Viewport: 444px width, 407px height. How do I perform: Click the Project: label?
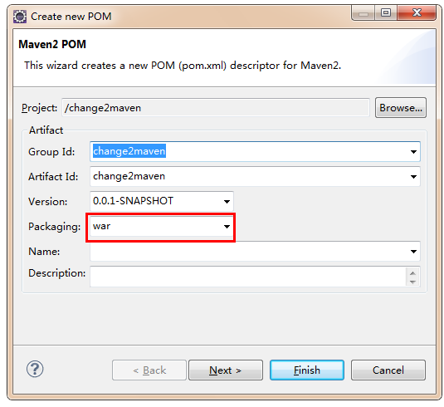coord(39,108)
